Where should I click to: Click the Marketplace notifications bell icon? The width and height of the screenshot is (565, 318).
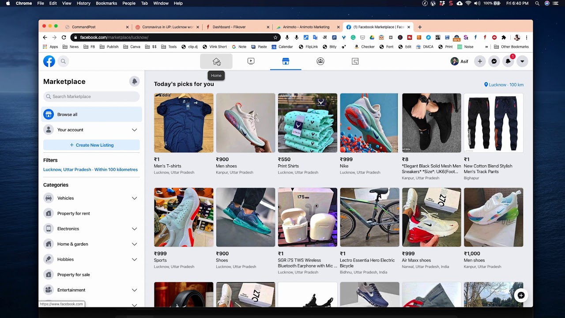pos(134,81)
